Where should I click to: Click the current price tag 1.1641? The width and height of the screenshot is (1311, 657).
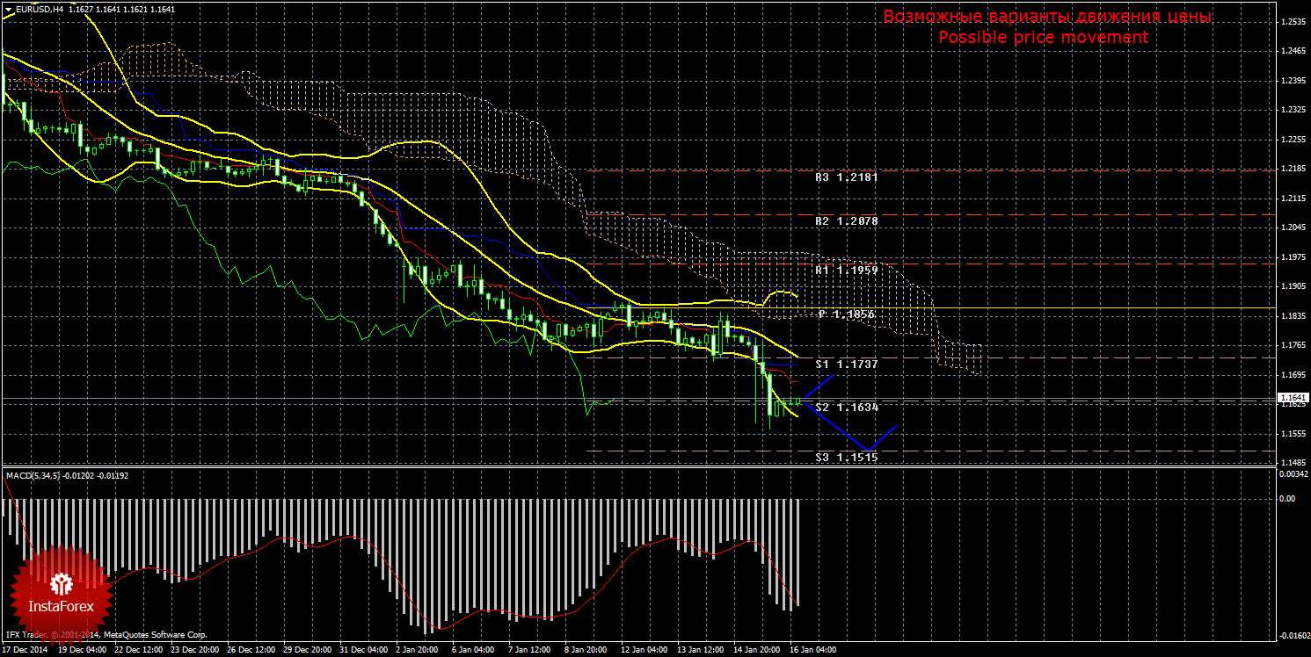tap(1293, 398)
